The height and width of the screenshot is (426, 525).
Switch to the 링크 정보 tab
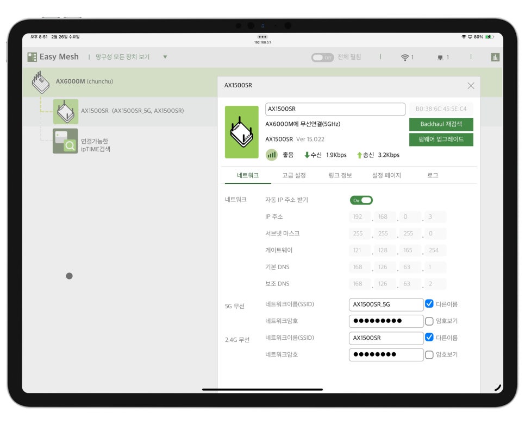340,175
